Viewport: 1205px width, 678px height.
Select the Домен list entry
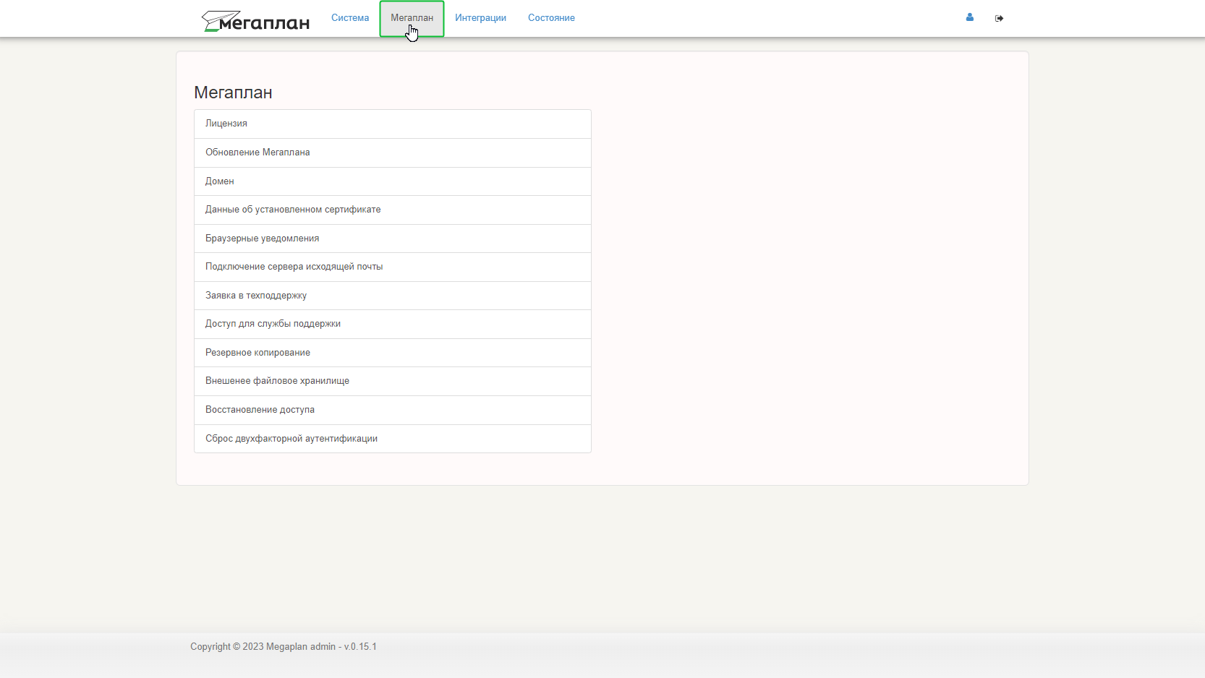point(393,181)
